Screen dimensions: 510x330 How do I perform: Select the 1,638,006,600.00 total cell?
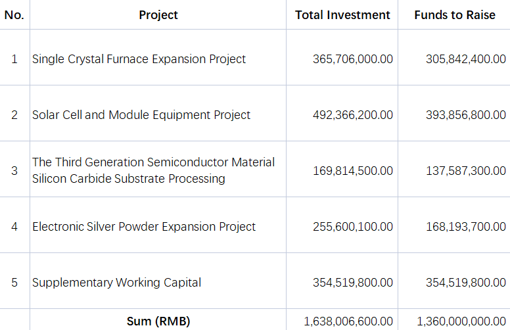(342, 319)
